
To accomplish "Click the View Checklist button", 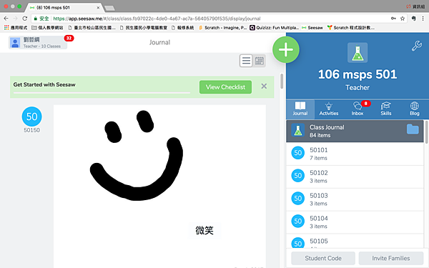I will [225, 87].
